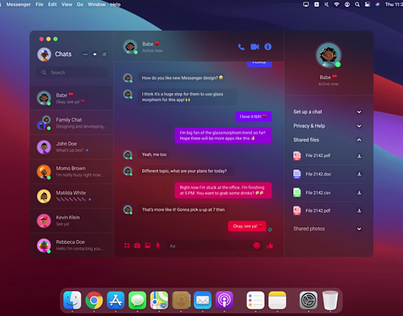Open the File menu
Viewport: 403px width, 316px height.
tap(39, 5)
